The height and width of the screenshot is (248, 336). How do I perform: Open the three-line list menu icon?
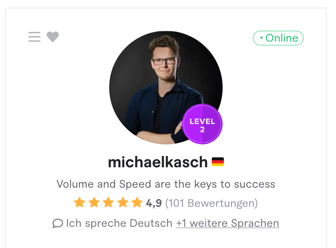tap(34, 37)
